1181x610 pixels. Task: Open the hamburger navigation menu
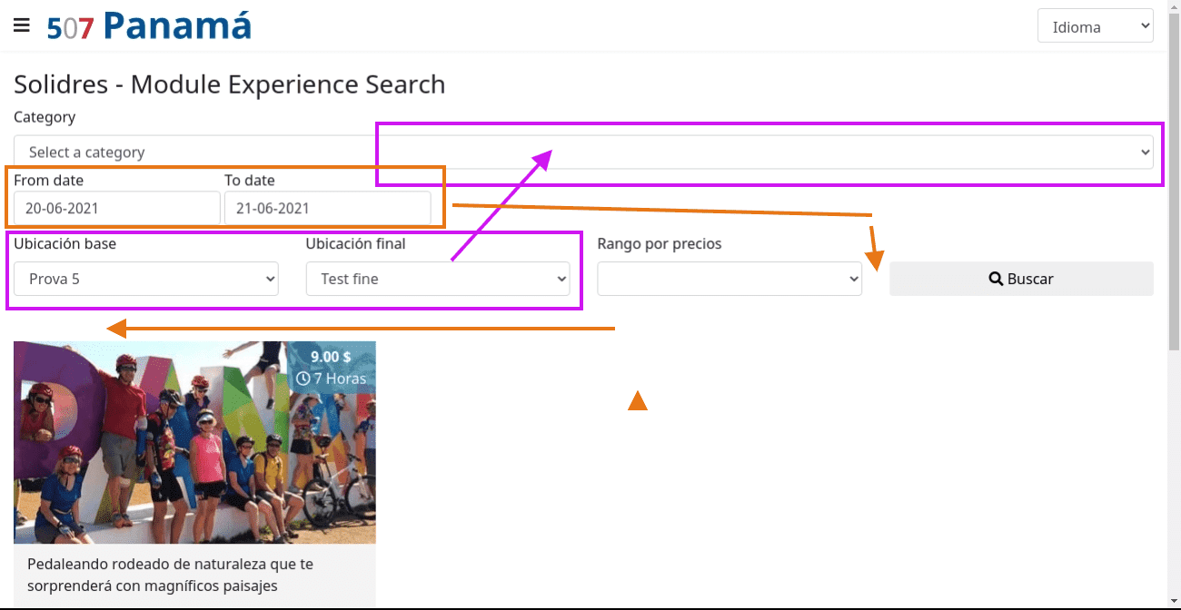click(22, 25)
